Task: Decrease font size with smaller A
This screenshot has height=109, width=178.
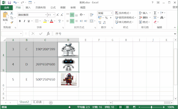Action: click(62, 15)
